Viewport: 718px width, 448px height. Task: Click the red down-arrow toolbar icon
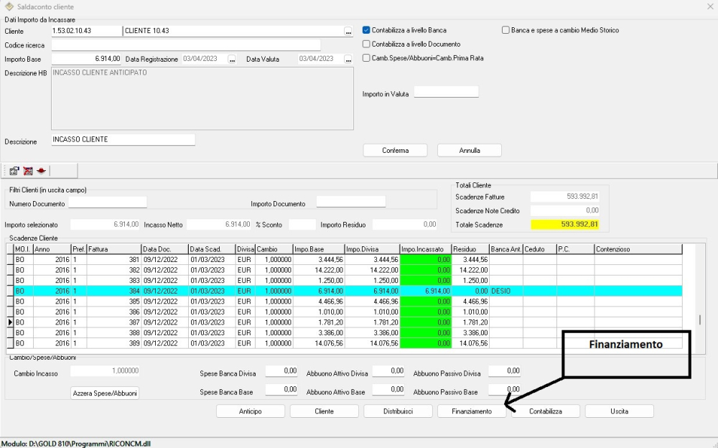click(x=42, y=171)
